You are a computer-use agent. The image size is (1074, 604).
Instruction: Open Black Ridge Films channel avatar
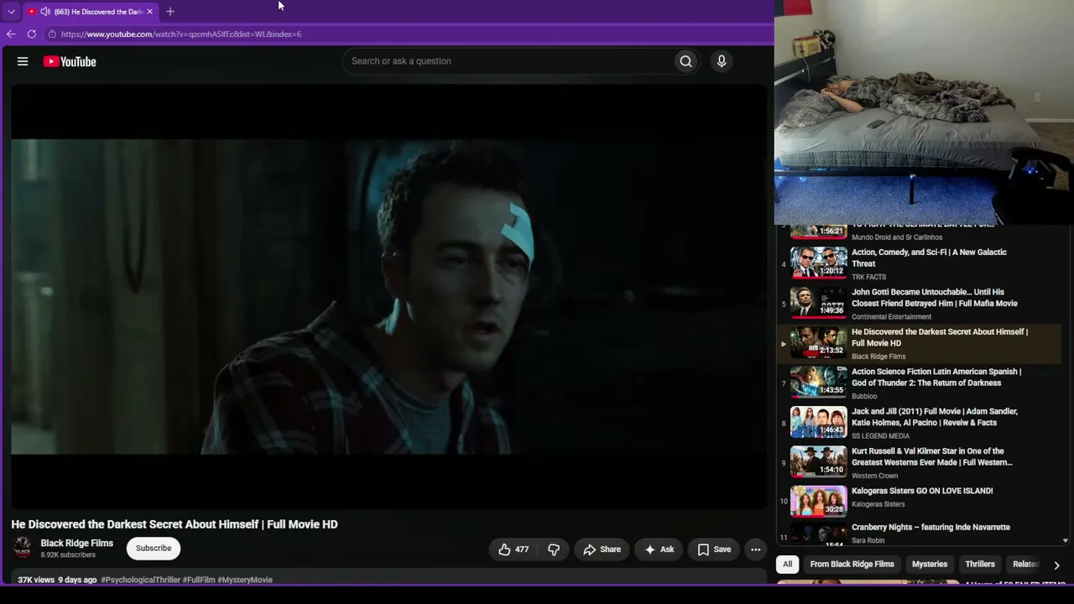[x=22, y=549]
